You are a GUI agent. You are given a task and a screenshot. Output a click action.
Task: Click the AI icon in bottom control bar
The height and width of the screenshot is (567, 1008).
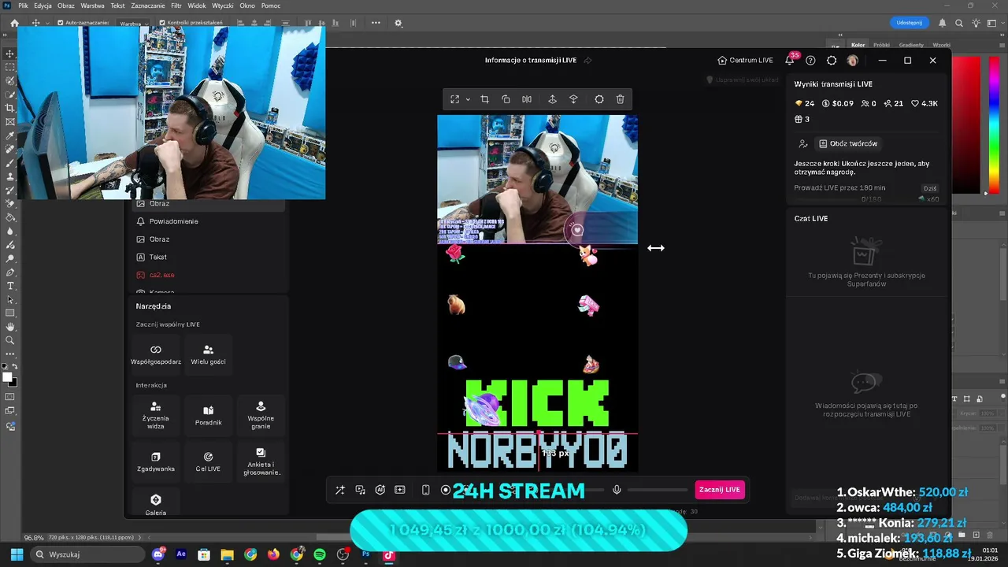[x=380, y=490]
